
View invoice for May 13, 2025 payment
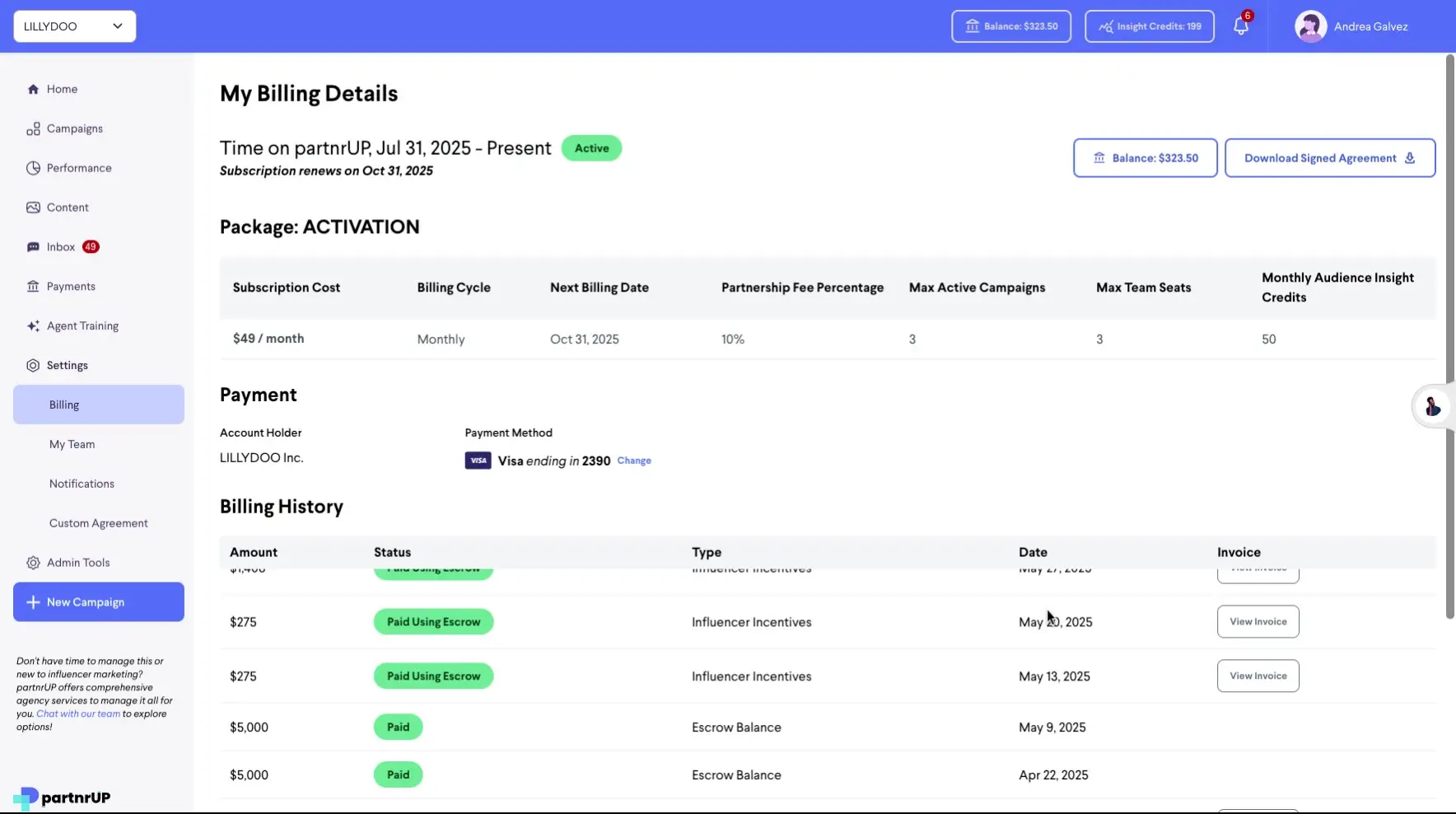1258,676
